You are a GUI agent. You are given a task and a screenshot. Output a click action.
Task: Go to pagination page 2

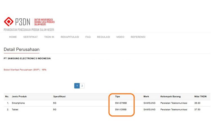tap(82, 86)
